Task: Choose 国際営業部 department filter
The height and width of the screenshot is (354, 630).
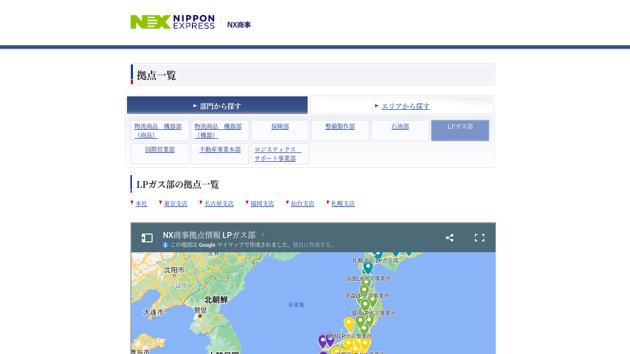Action: click(160, 150)
